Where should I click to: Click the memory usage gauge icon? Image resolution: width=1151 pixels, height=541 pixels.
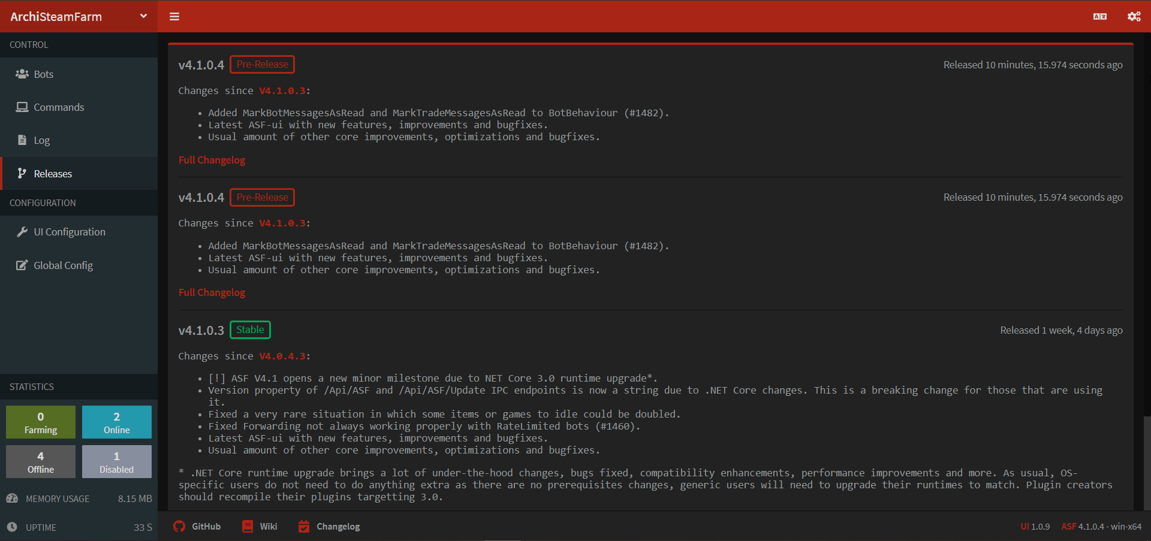click(x=12, y=498)
